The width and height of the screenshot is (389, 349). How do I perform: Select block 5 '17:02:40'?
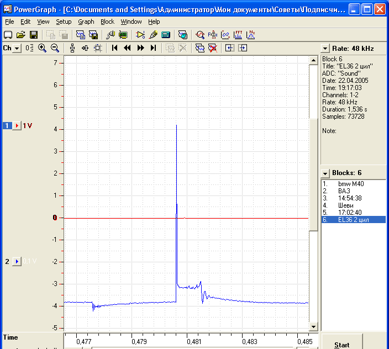point(353,213)
